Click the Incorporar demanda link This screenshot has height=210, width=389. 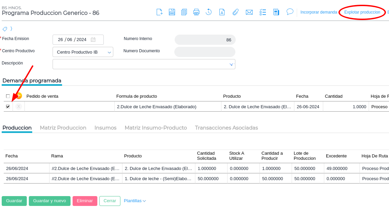point(319,12)
